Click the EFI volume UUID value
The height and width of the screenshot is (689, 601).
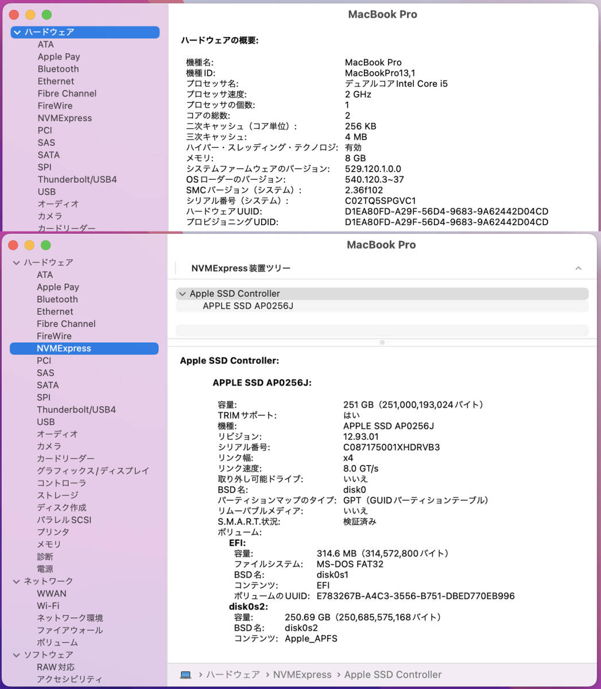point(416,596)
